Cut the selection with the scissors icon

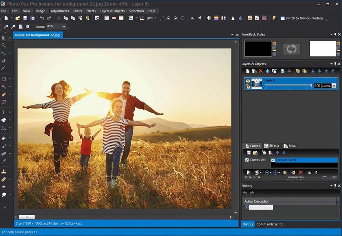point(59,18)
